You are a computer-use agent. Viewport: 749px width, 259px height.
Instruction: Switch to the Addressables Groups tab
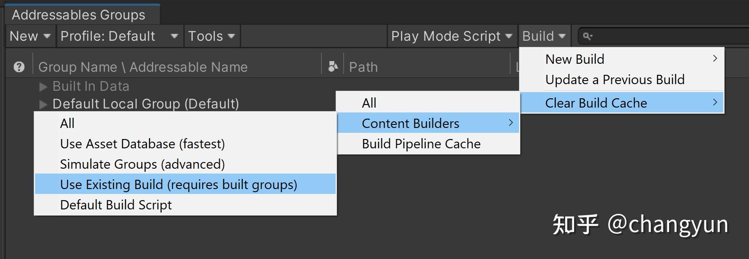tap(79, 15)
